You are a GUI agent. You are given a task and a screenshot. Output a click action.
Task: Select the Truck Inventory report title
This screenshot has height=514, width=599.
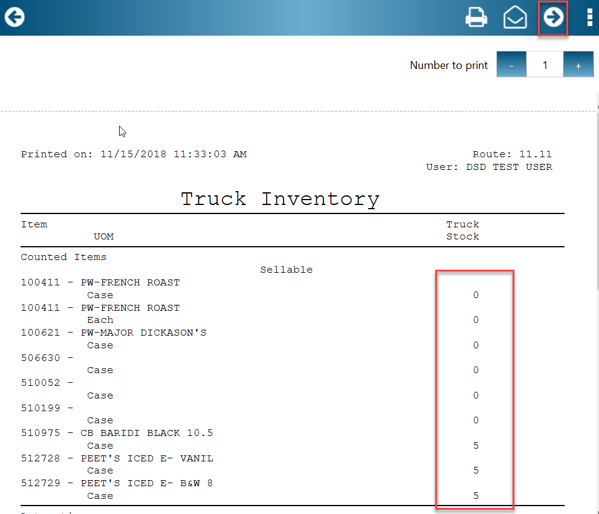pos(279,198)
